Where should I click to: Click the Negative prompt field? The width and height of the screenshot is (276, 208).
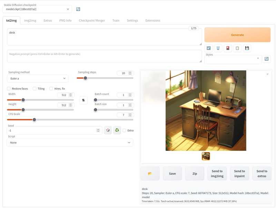coord(105,56)
